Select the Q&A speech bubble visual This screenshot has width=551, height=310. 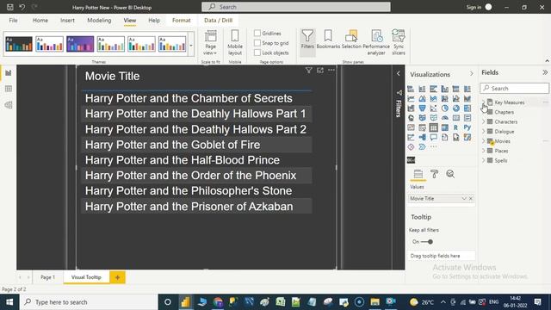coord(433,138)
